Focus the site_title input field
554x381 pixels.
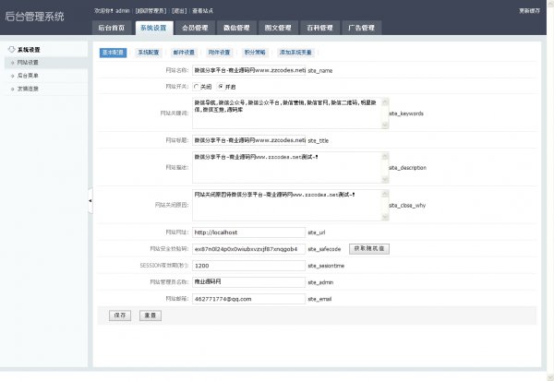coord(249,140)
